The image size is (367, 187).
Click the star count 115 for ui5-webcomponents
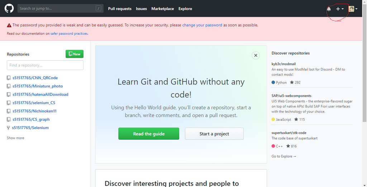299,119
